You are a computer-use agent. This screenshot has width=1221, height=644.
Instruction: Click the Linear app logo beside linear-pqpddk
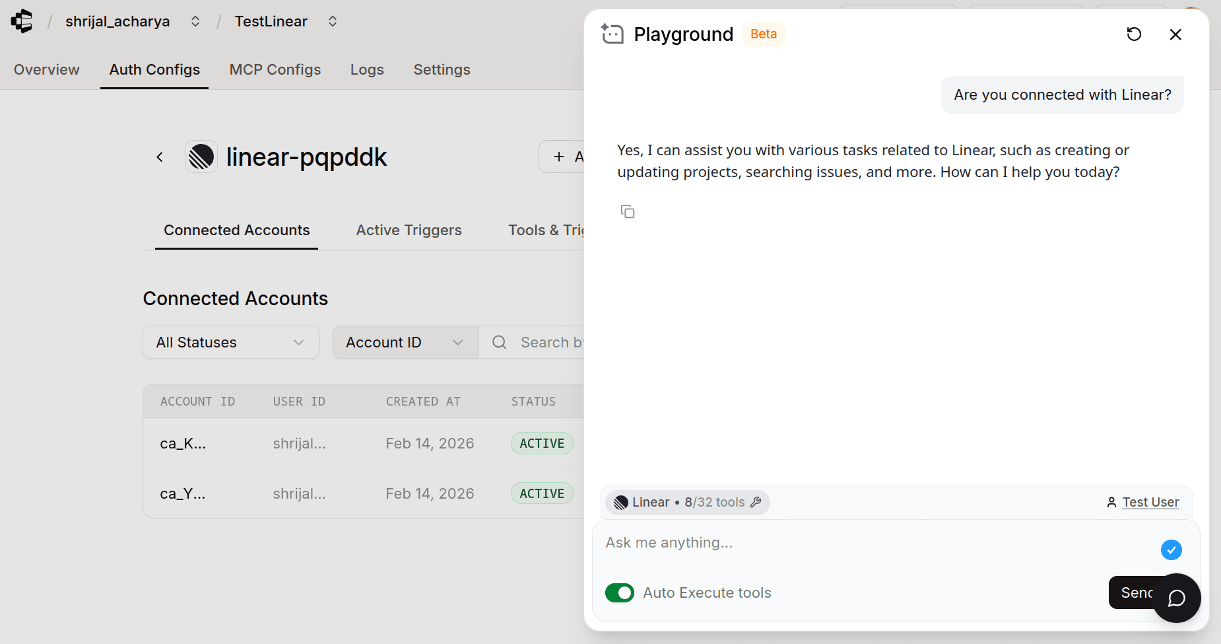pos(201,157)
